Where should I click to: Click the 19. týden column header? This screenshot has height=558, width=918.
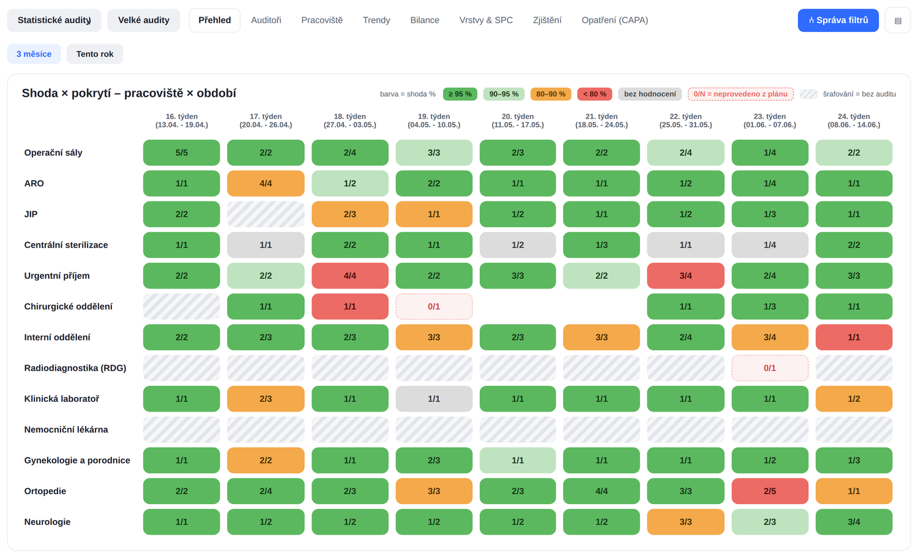(434, 121)
